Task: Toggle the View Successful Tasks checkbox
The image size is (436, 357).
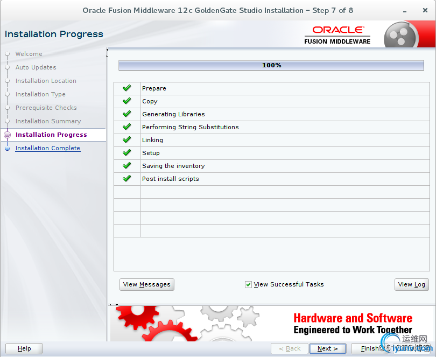Action: click(x=248, y=284)
